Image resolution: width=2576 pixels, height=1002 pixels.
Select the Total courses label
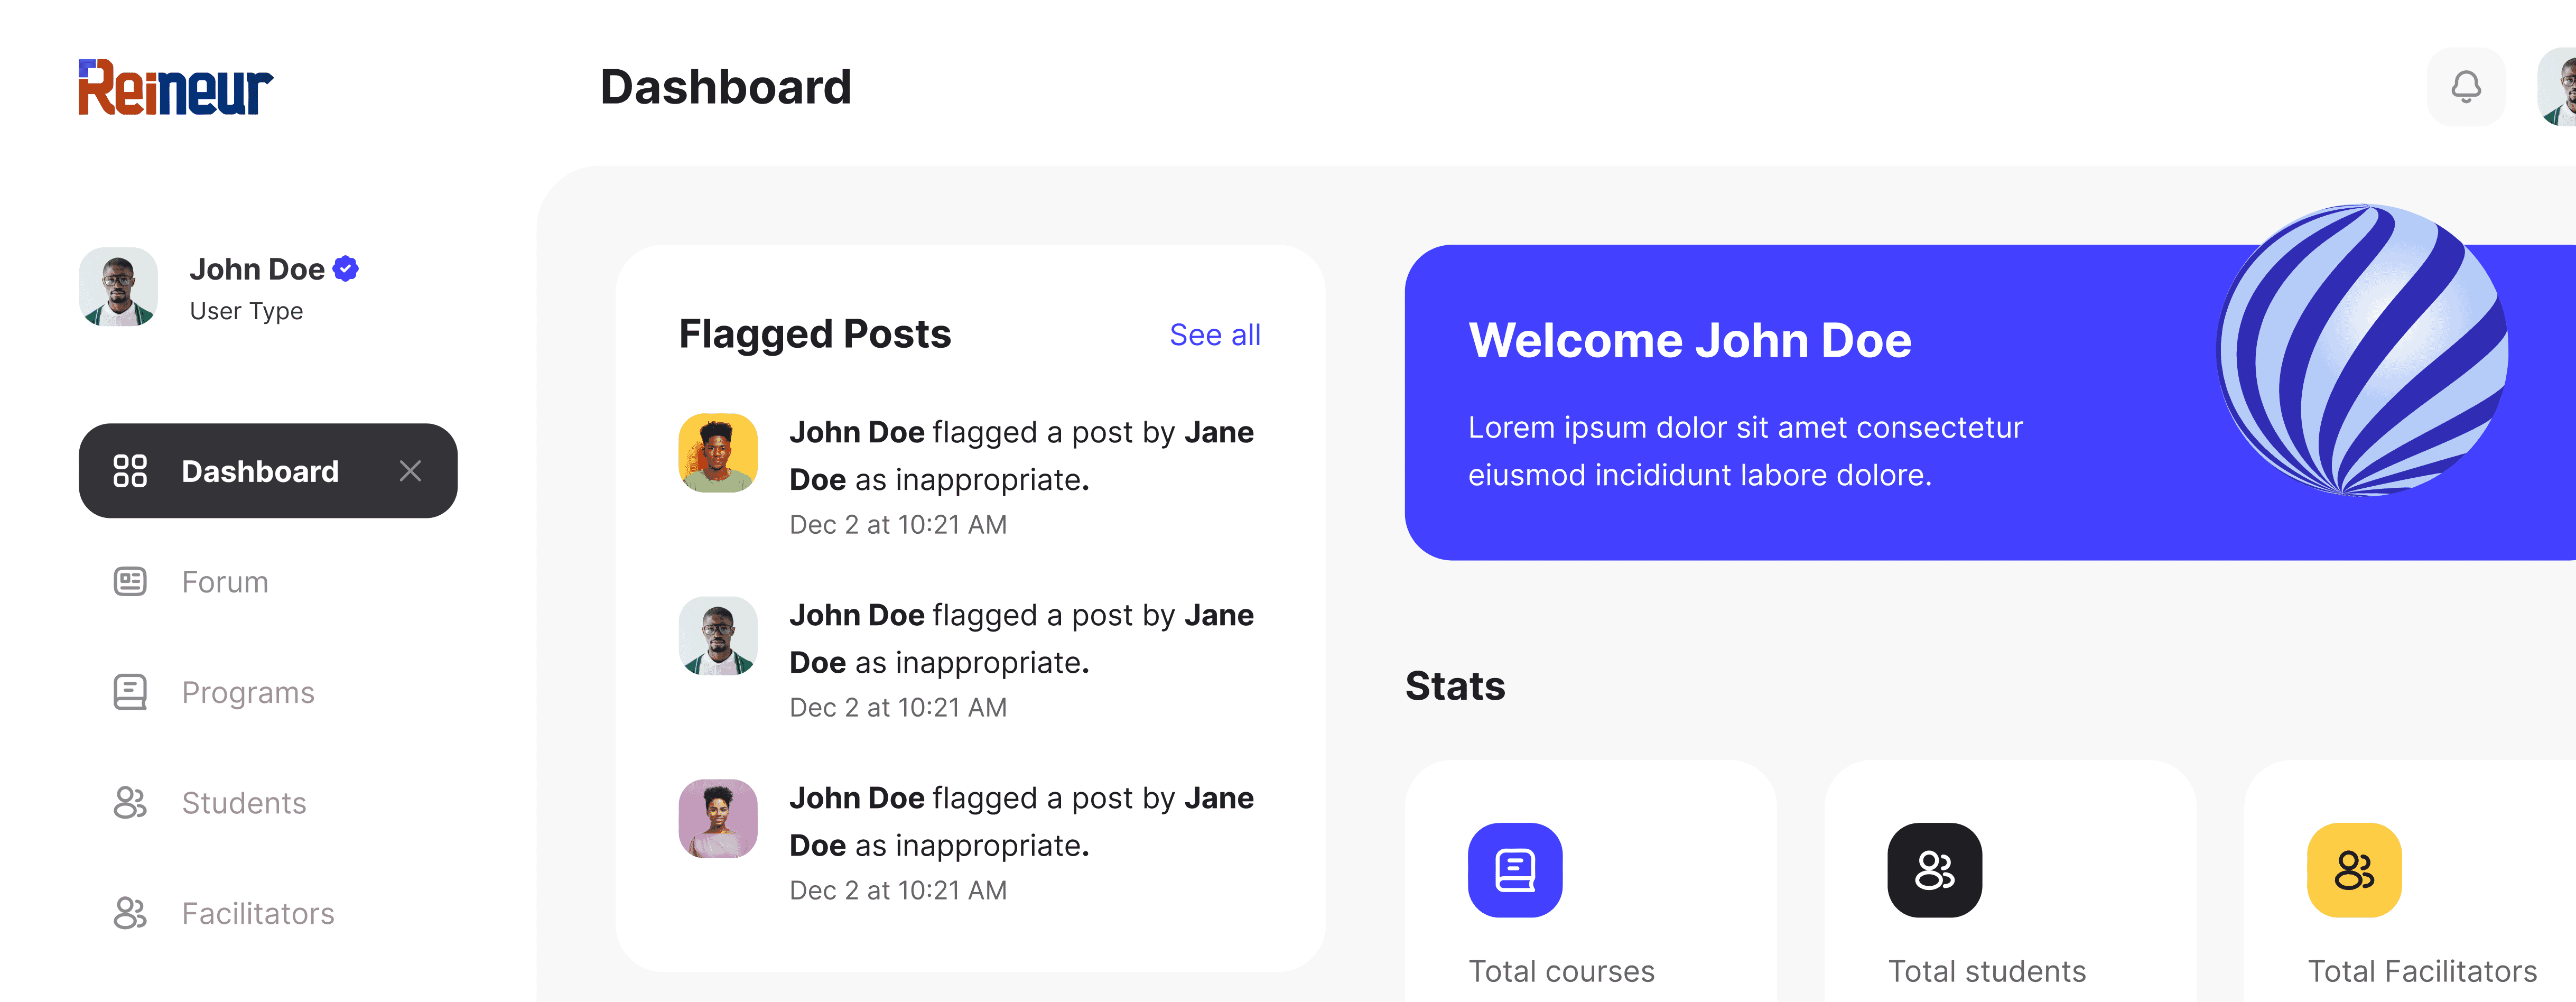(x=1561, y=971)
